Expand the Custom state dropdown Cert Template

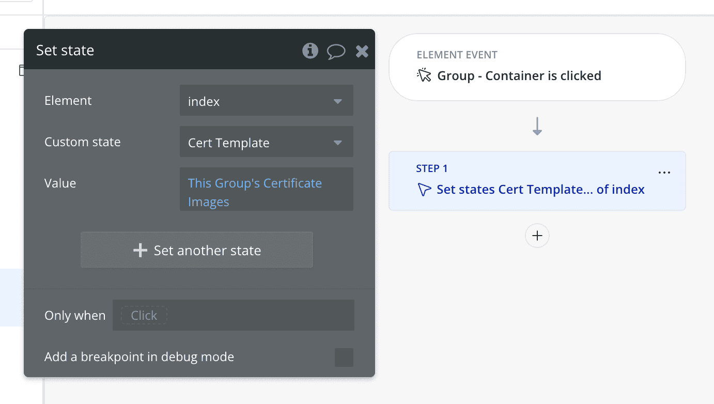coord(266,143)
